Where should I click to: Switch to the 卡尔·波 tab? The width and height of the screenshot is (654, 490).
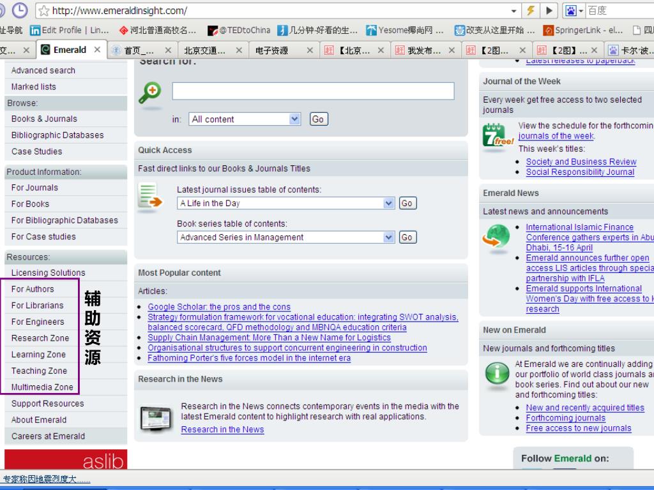630,50
